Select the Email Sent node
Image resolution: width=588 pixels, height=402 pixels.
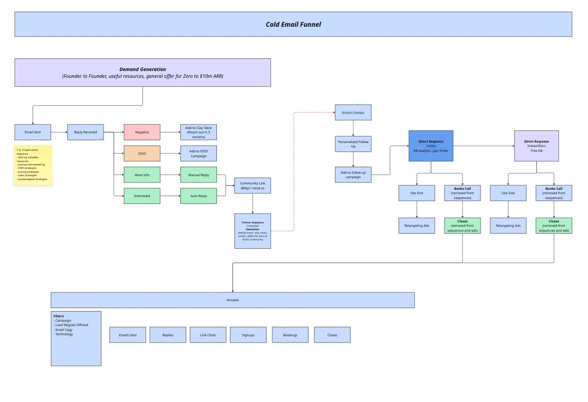(33, 132)
